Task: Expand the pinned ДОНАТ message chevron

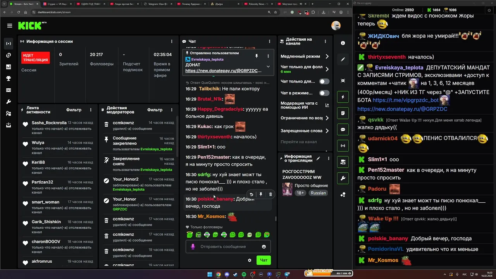Action: click(268, 67)
